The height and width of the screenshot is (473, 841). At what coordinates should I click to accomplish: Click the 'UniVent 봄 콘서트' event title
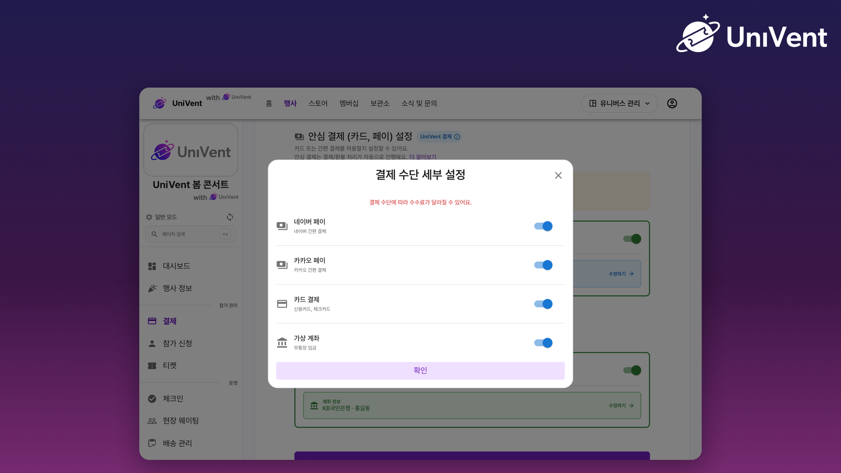pyautogui.click(x=191, y=185)
